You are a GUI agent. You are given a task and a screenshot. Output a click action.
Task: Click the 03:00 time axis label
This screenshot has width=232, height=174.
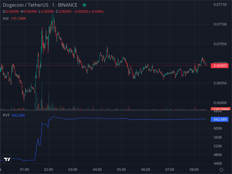tap(73, 170)
